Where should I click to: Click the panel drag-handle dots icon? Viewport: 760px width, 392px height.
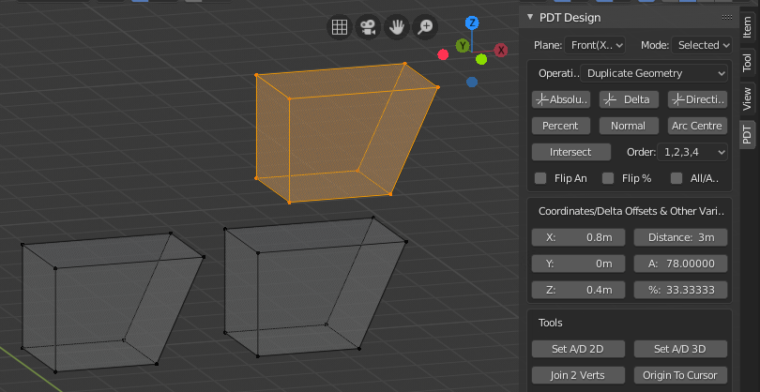point(726,17)
